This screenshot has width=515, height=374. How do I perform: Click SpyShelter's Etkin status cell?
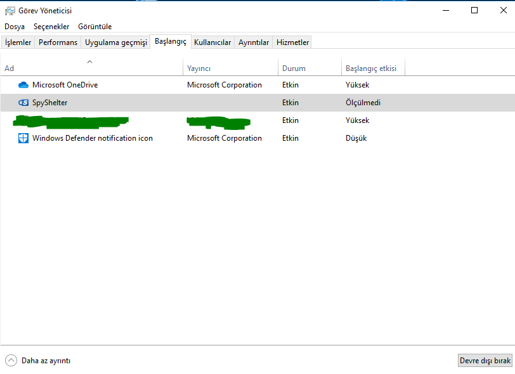tap(290, 103)
